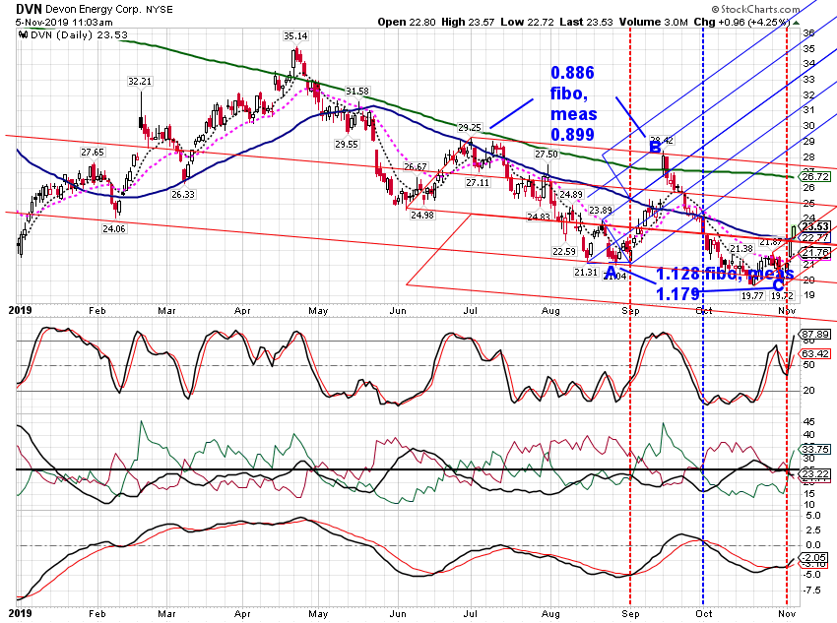
Task: Select the 24.06 low label
Action: (114, 228)
